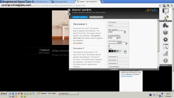Adjust the line spacing stepper arrows
Image resolution: width=174 pixels, height=98 pixels.
click(109, 46)
